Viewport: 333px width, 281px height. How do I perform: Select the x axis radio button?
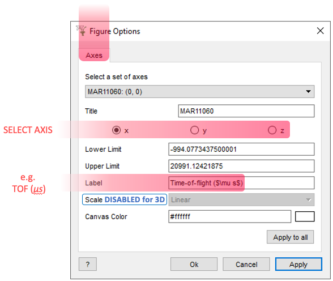[x=117, y=130]
